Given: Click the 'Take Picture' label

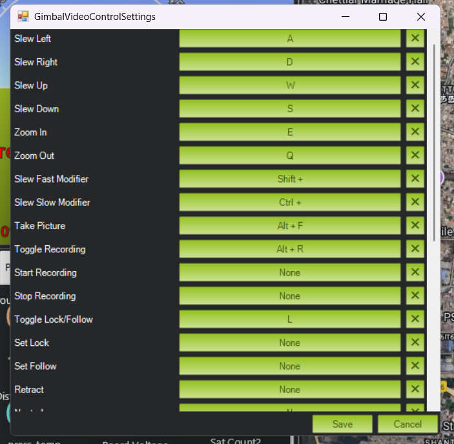Looking at the screenshot, I should click(x=40, y=226).
